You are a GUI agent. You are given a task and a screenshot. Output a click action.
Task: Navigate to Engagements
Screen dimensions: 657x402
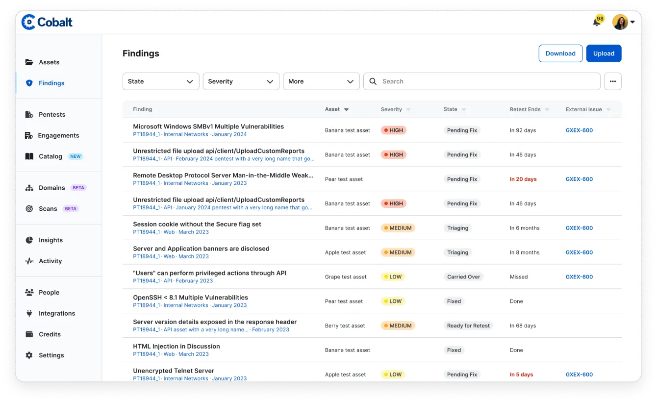[x=58, y=136]
